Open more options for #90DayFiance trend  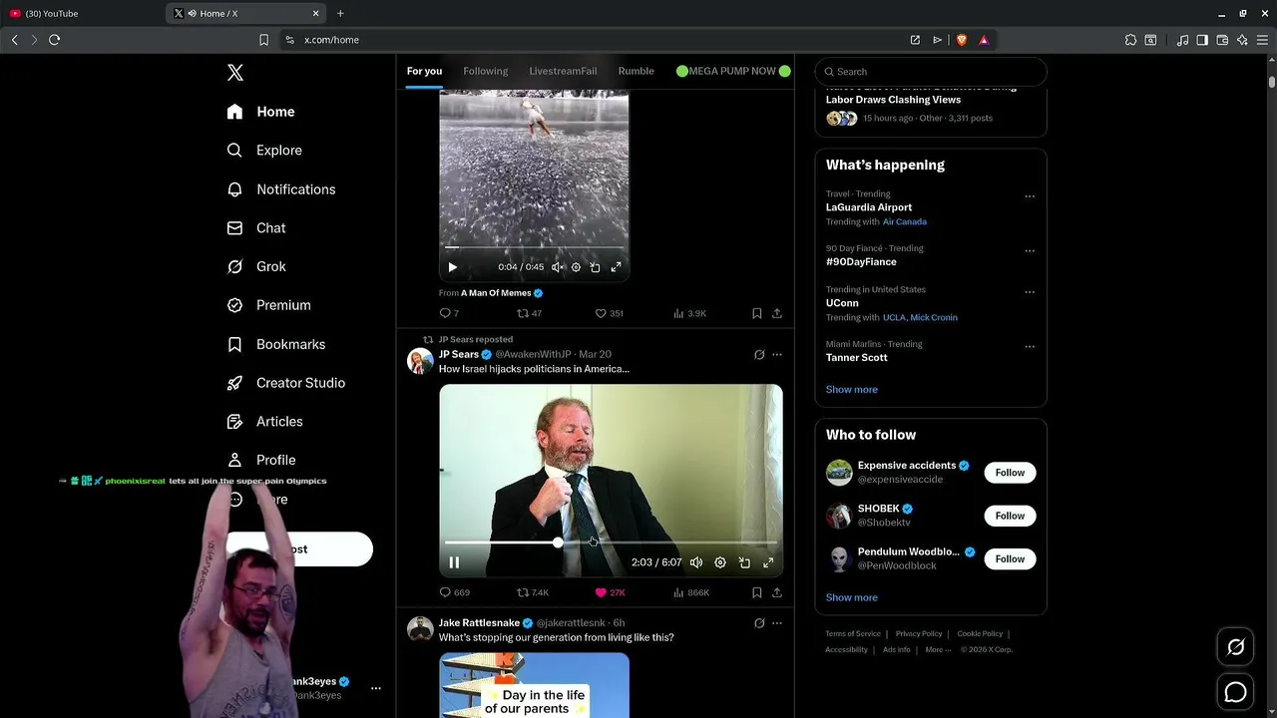1030,251
